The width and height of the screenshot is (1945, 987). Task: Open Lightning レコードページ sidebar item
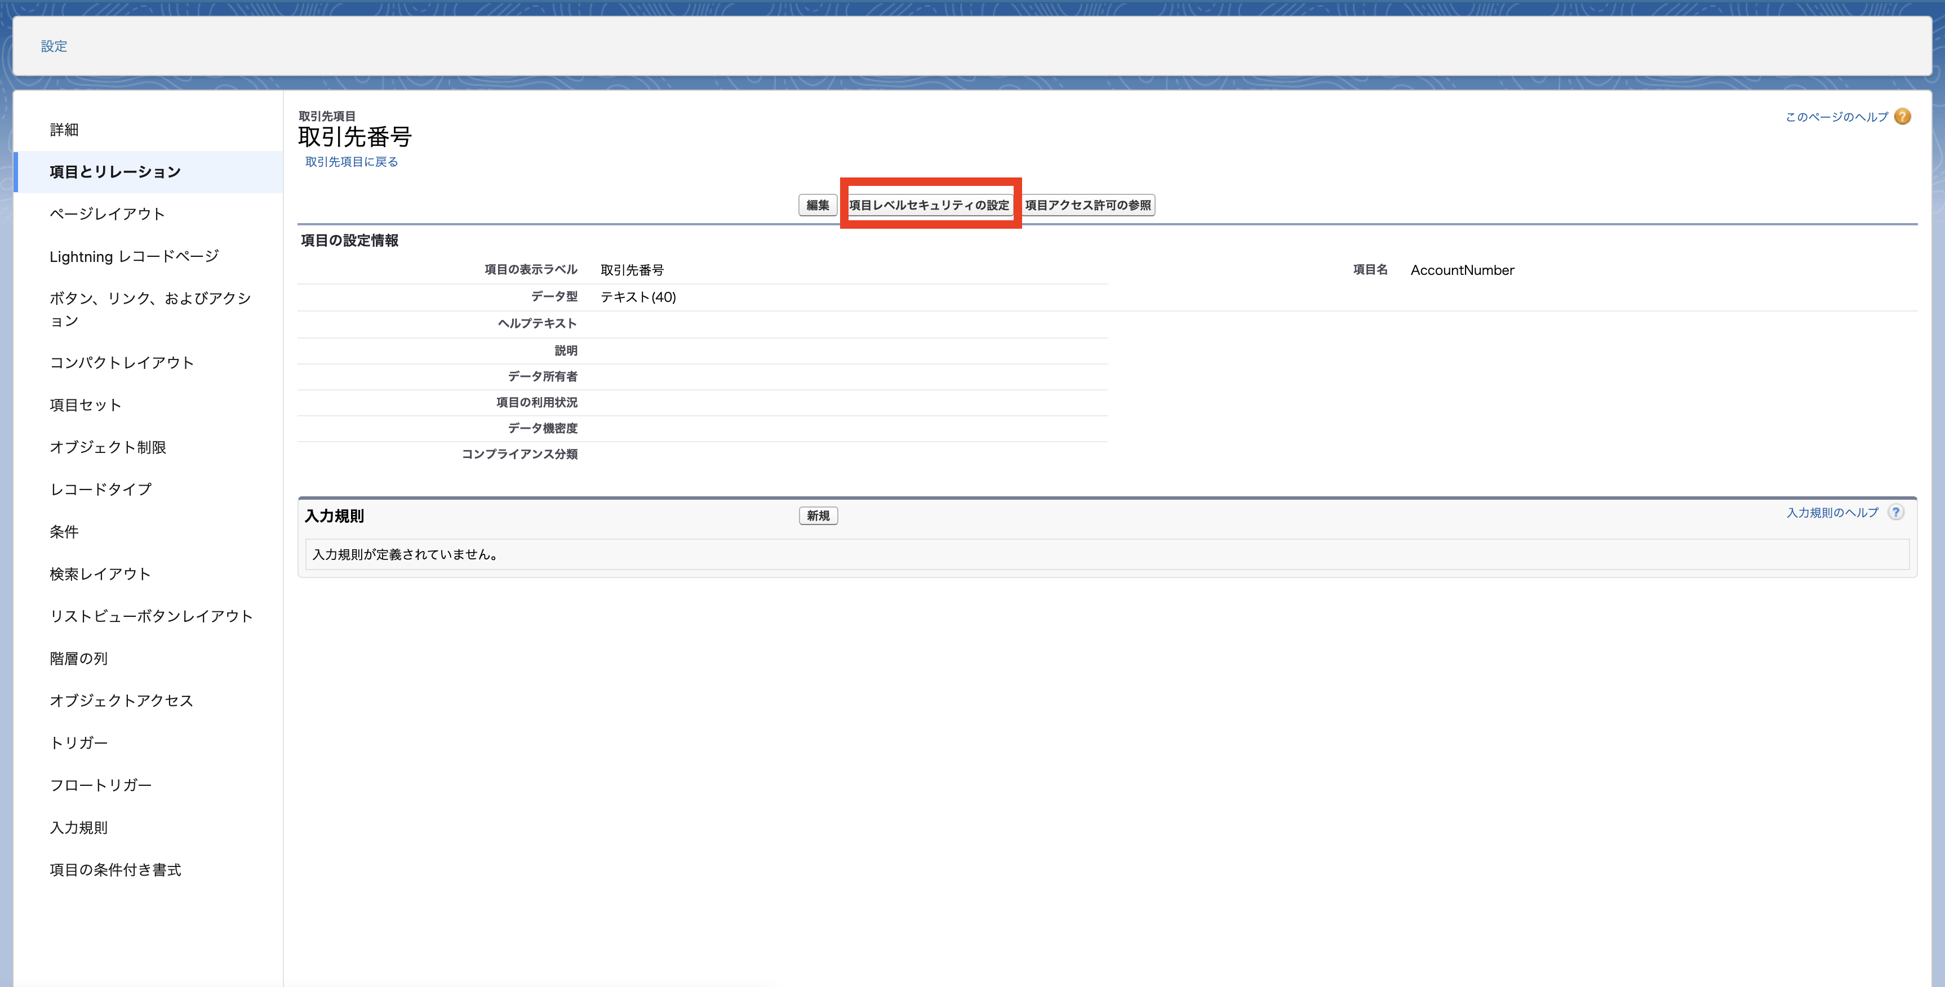[134, 257]
